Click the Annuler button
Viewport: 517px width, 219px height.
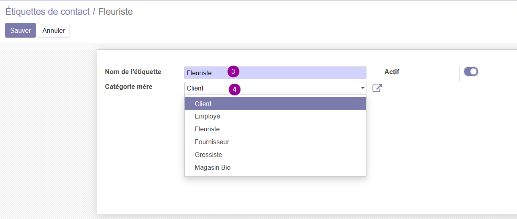[54, 30]
